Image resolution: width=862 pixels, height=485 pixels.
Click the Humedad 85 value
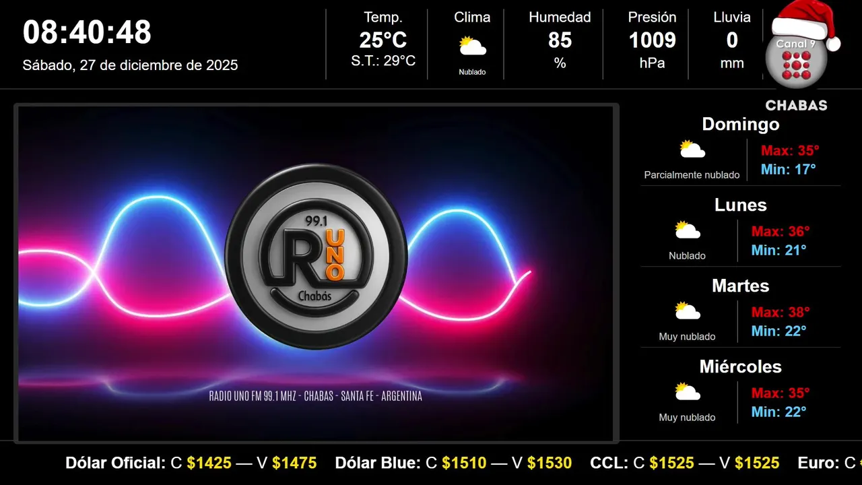point(560,40)
